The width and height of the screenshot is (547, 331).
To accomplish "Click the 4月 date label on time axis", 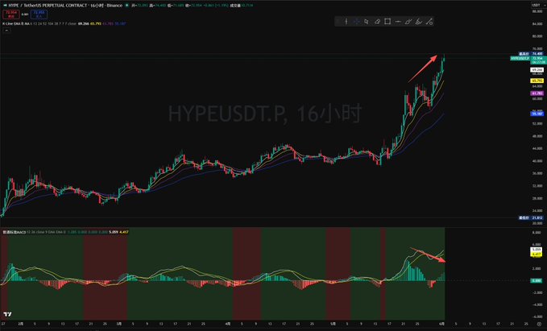I will (228, 324).
